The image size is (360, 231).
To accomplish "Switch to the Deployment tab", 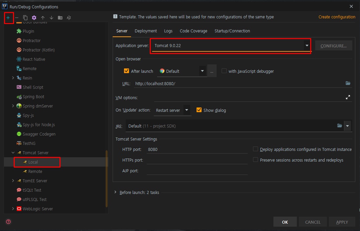I will point(145,31).
